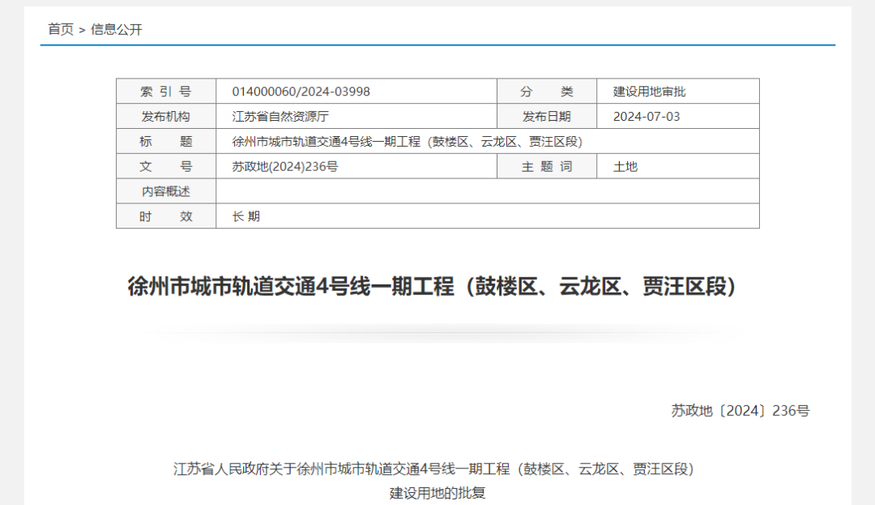Click the 建设用地的批复 line
The image size is (875, 505).
[437, 493]
